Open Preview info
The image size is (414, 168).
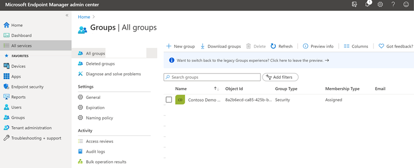click(318, 46)
